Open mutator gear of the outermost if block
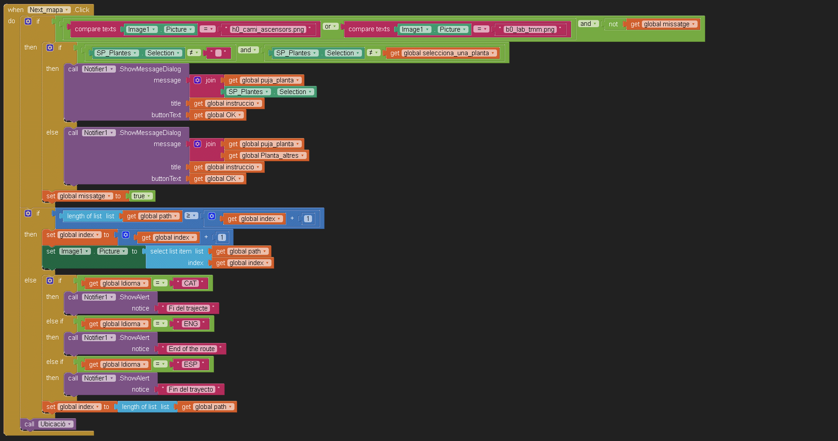Screen dimensions: 838x441 point(28,21)
